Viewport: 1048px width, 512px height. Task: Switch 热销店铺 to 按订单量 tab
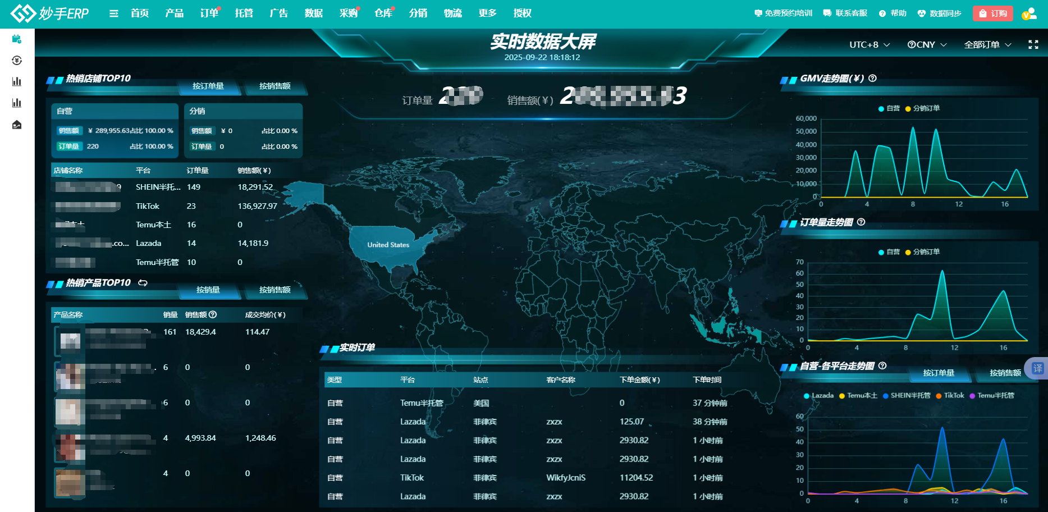(208, 86)
